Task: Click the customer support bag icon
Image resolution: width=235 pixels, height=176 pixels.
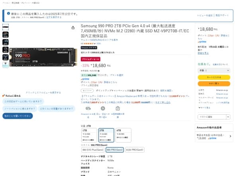Action: [x=117, y=108]
